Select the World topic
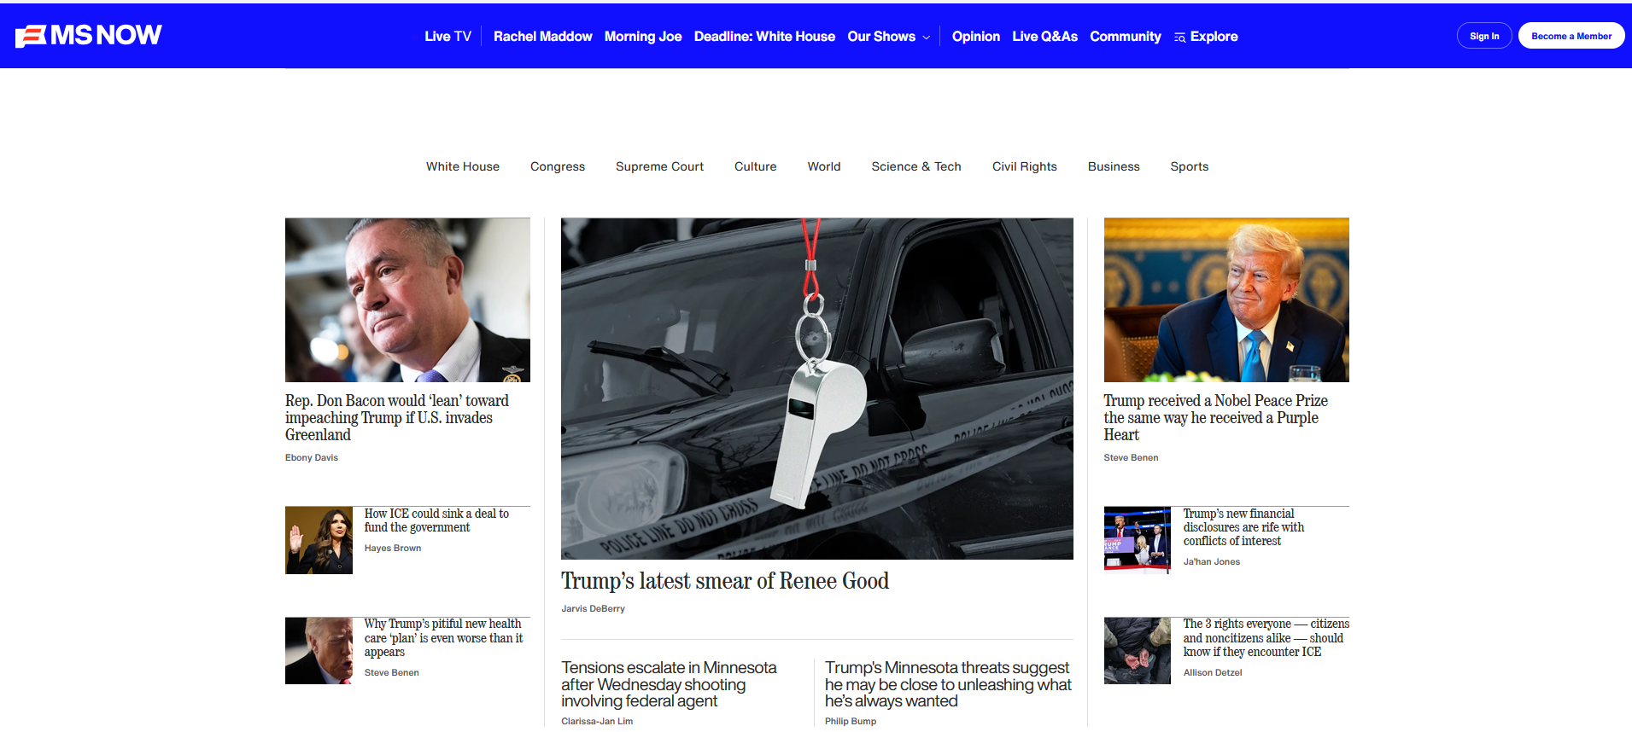The image size is (1632, 732). 824,166
